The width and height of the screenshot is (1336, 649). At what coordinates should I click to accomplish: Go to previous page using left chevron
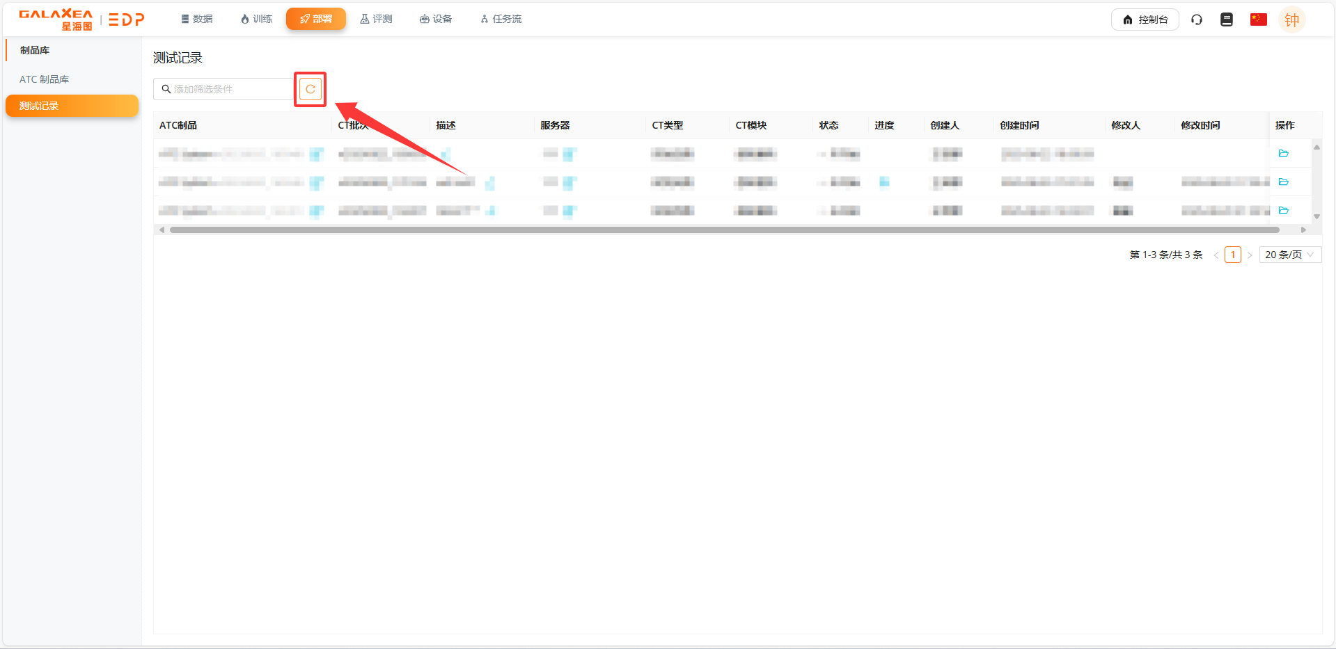pos(1216,255)
